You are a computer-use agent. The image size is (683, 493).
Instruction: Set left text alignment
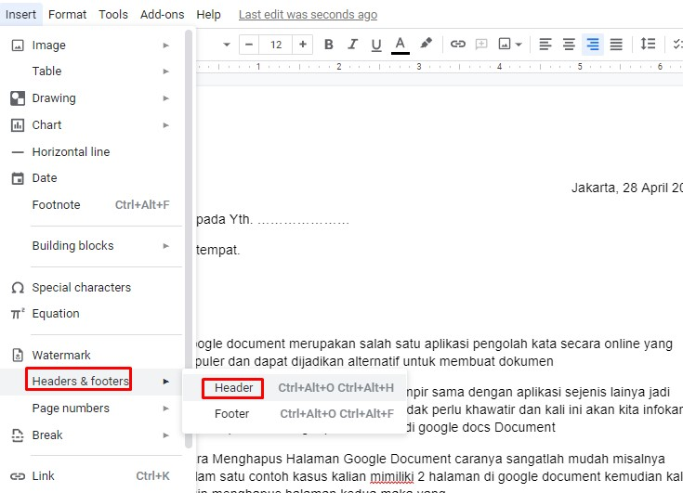coord(545,44)
